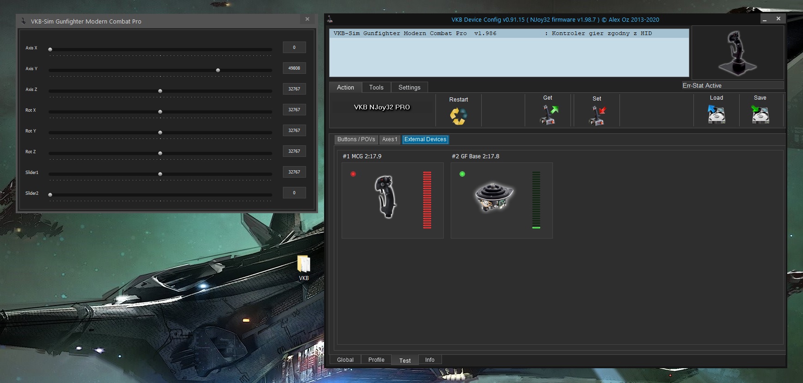Click the Gunfighter window title icon

(23, 21)
